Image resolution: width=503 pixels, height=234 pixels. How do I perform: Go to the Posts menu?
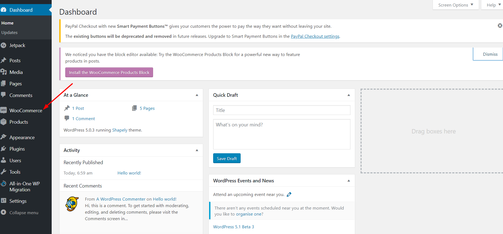point(15,60)
